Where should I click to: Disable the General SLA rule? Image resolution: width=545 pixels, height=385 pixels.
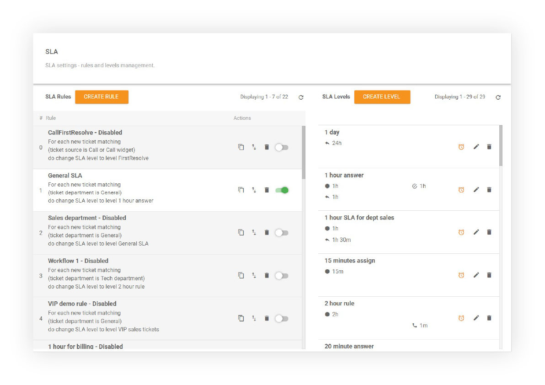coord(282,190)
